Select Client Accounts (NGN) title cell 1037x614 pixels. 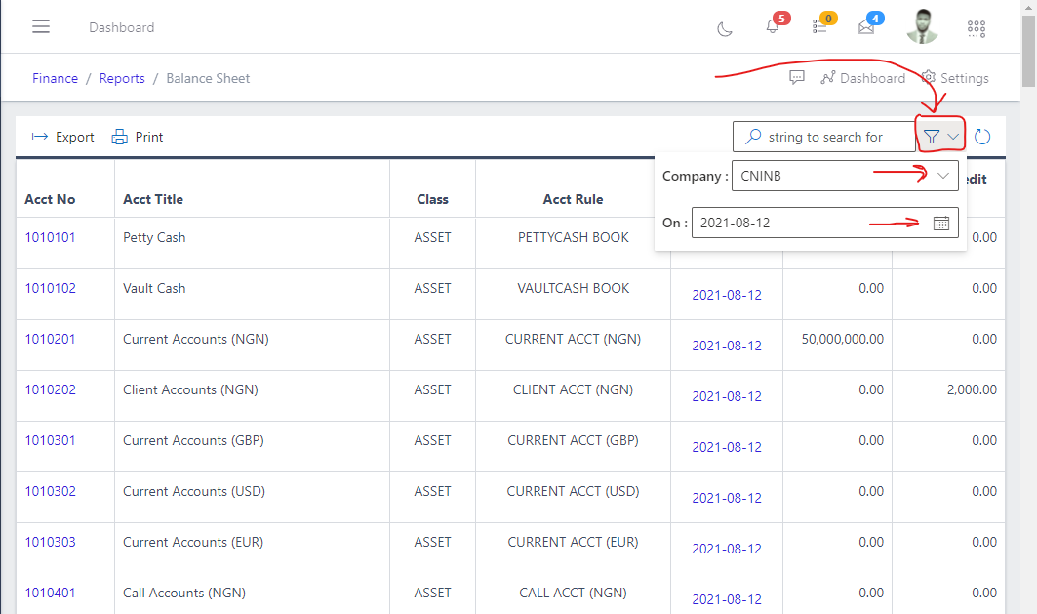click(190, 389)
